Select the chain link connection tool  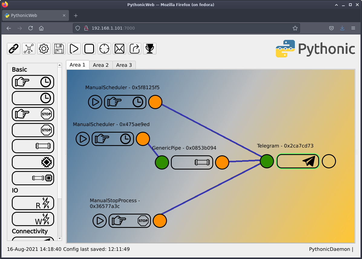click(13, 48)
